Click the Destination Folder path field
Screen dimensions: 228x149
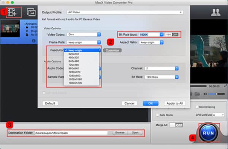[71, 133]
